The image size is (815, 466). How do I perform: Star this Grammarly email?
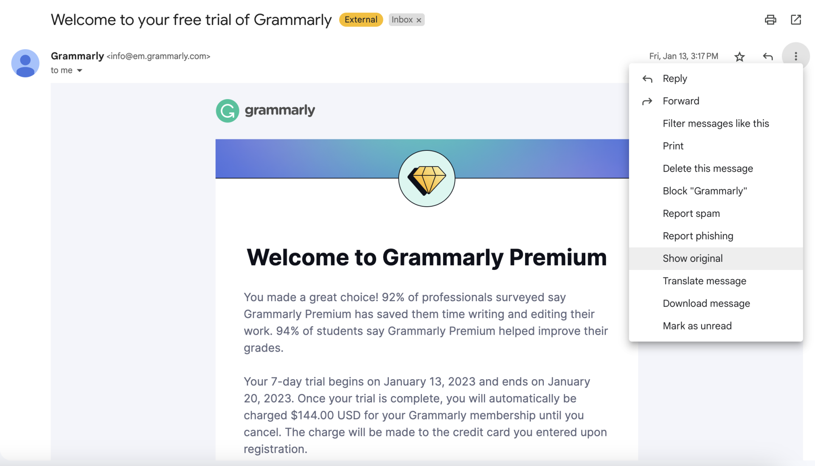(x=739, y=56)
